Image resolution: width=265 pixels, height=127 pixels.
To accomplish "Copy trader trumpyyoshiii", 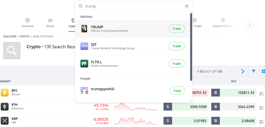I will tap(177, 90).
